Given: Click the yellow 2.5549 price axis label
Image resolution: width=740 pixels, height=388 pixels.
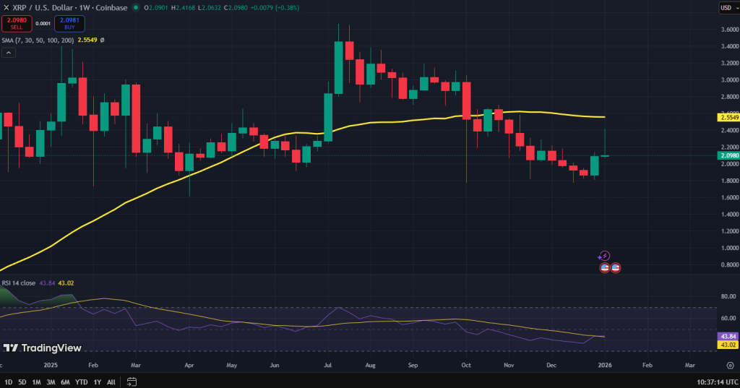Looking at the screenshot, I should (x=728, y=118).
